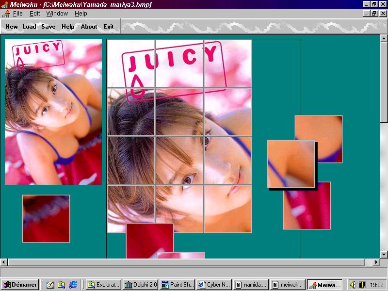388x291 pixels.
Task: Click the About toolbar button
Action: point(89,27)
